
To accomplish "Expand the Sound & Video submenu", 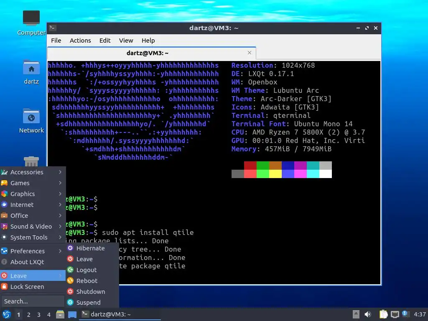I will 33,226.
